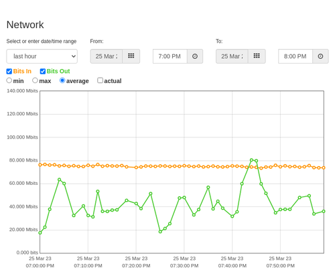The width and height of the screenshot is (335, 270).
Task: Click the 'Network' heading
Action: tap(25, 25)
